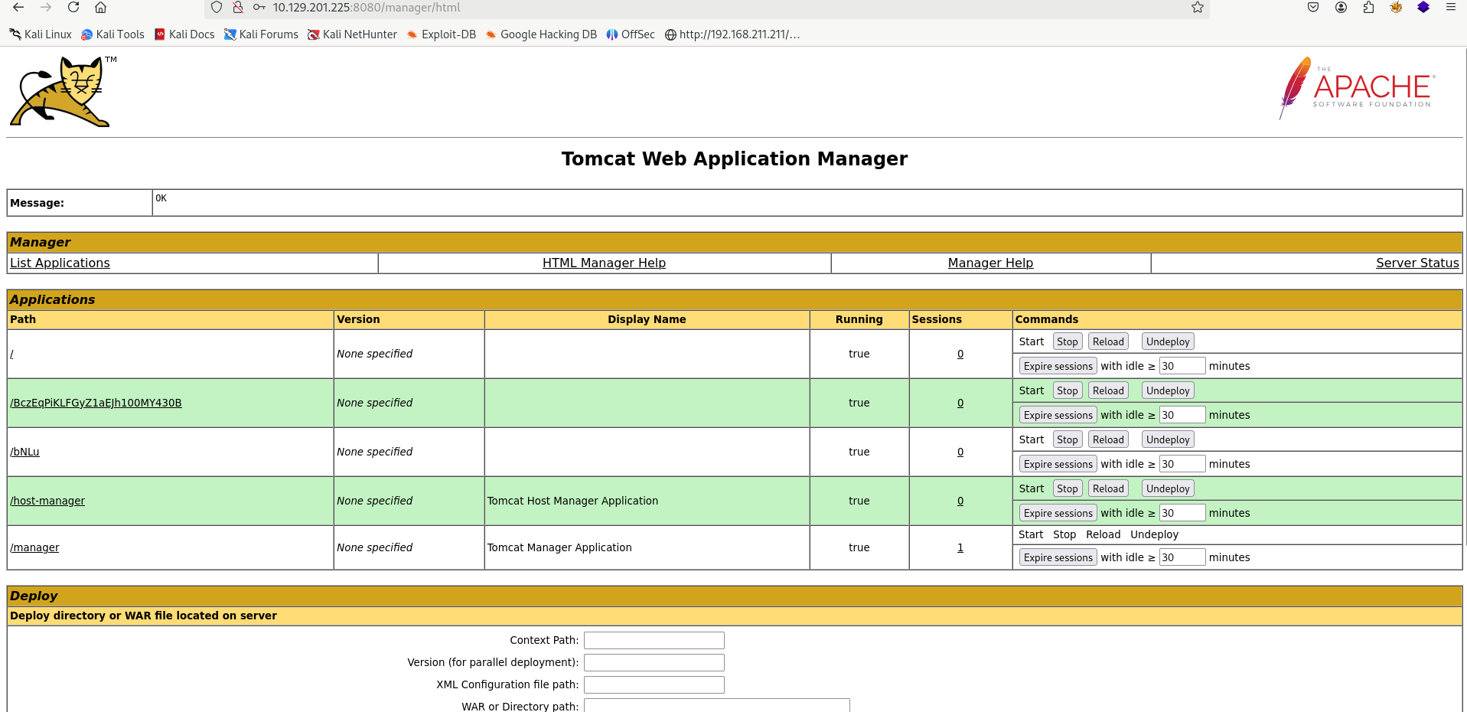Open the HTML Manager Help link
Viewport: 1467px width, 712px height.
(x=604, y=263)
